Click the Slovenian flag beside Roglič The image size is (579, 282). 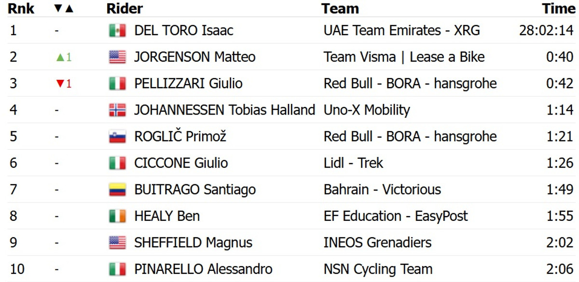pyautogui.click(x=117, y=137)
